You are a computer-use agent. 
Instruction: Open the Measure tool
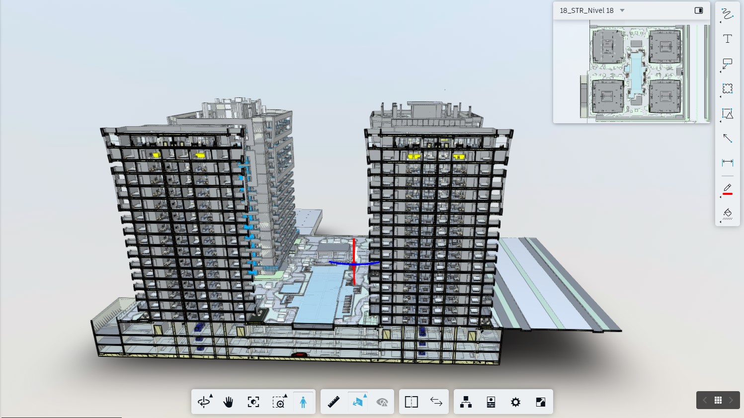point(333,402)
